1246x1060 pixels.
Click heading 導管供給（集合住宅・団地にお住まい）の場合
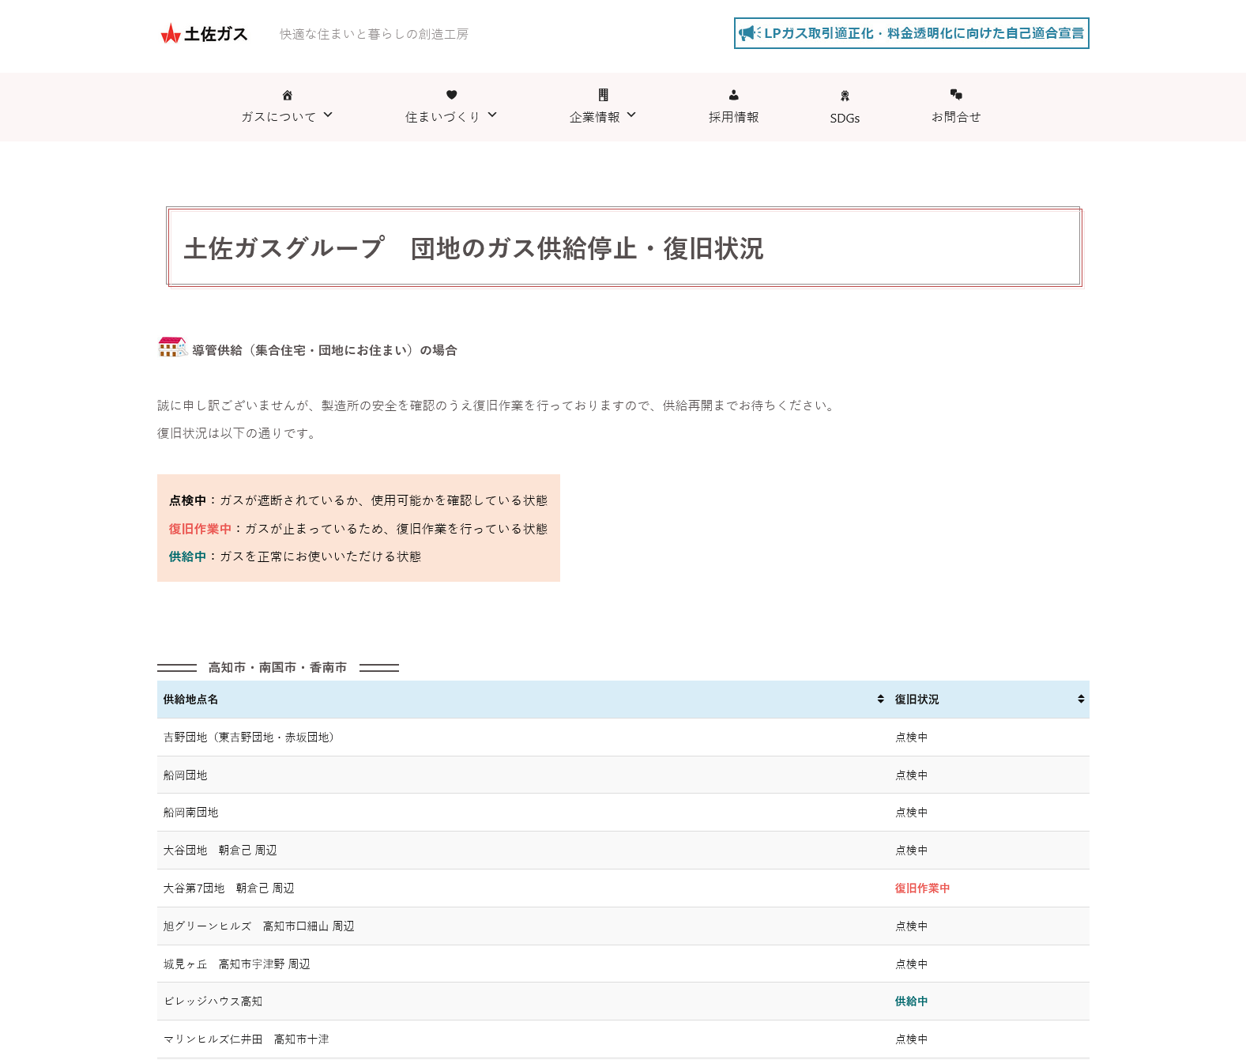(x=325, y=350)
